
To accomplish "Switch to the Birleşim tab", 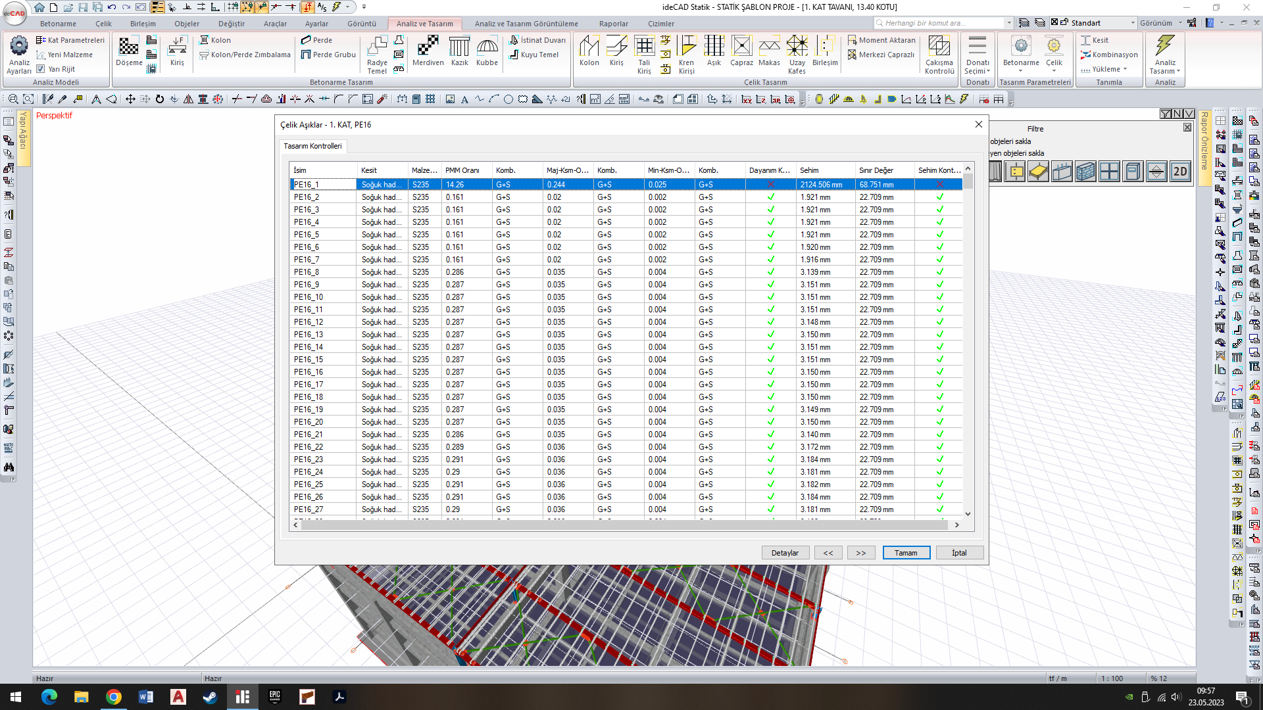I will (143, 24).
